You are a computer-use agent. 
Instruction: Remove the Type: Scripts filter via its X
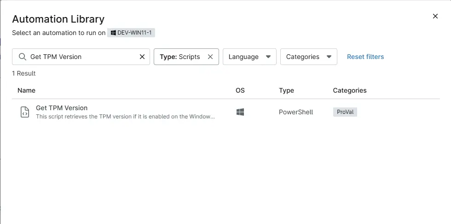coord(210,57)
